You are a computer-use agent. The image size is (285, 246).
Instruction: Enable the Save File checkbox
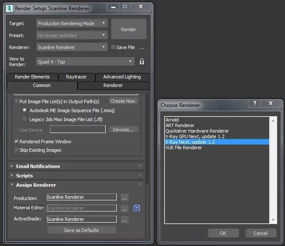(113, 47)
